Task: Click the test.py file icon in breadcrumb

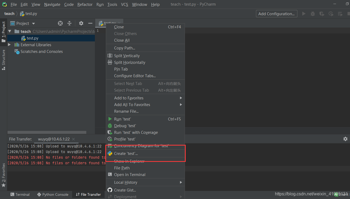Action: click(22, 14)
